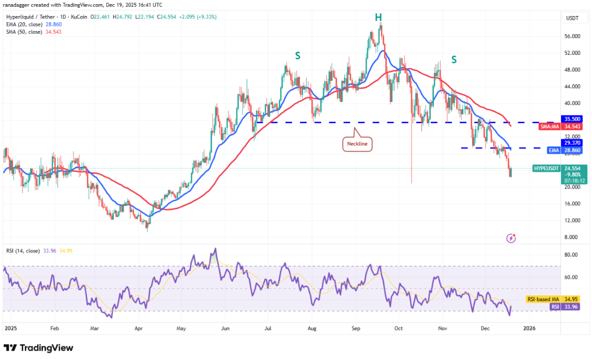The height and width of the screenshot is (359, 592).
Task: Click the RSI-based MA axis label
Action: click(x=543, y=299)
